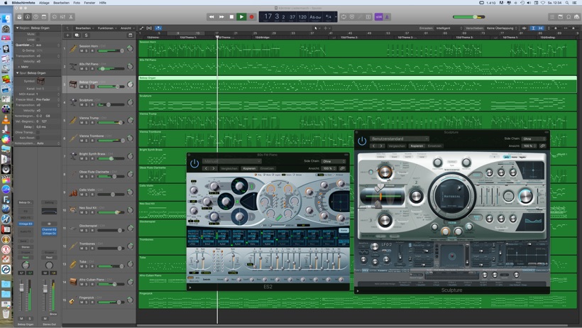Open Quick Help question mark icon
Screen dimensions: 582x328
35,17
